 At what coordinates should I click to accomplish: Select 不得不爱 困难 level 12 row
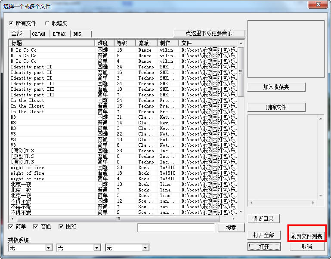coord(124,201)
